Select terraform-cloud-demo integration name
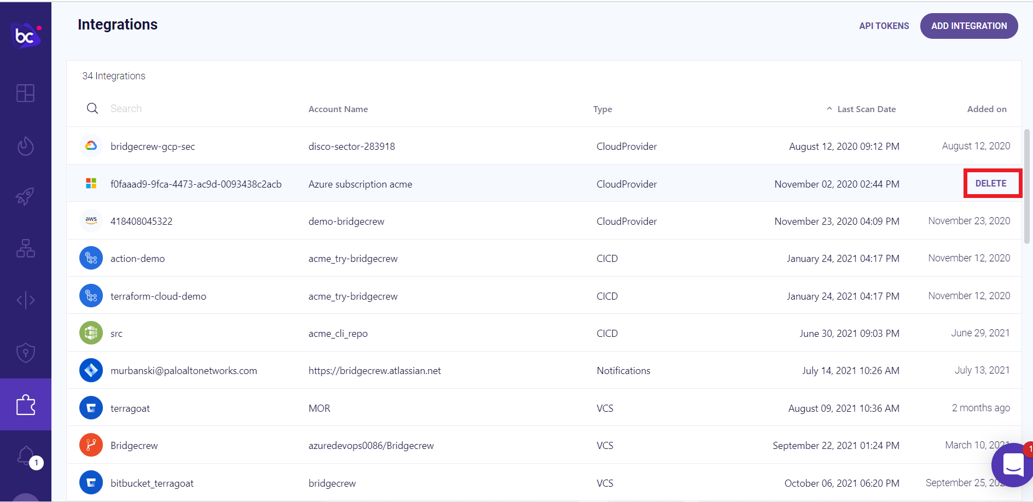This screenshot has width=1033, height=502. [158, 296]
